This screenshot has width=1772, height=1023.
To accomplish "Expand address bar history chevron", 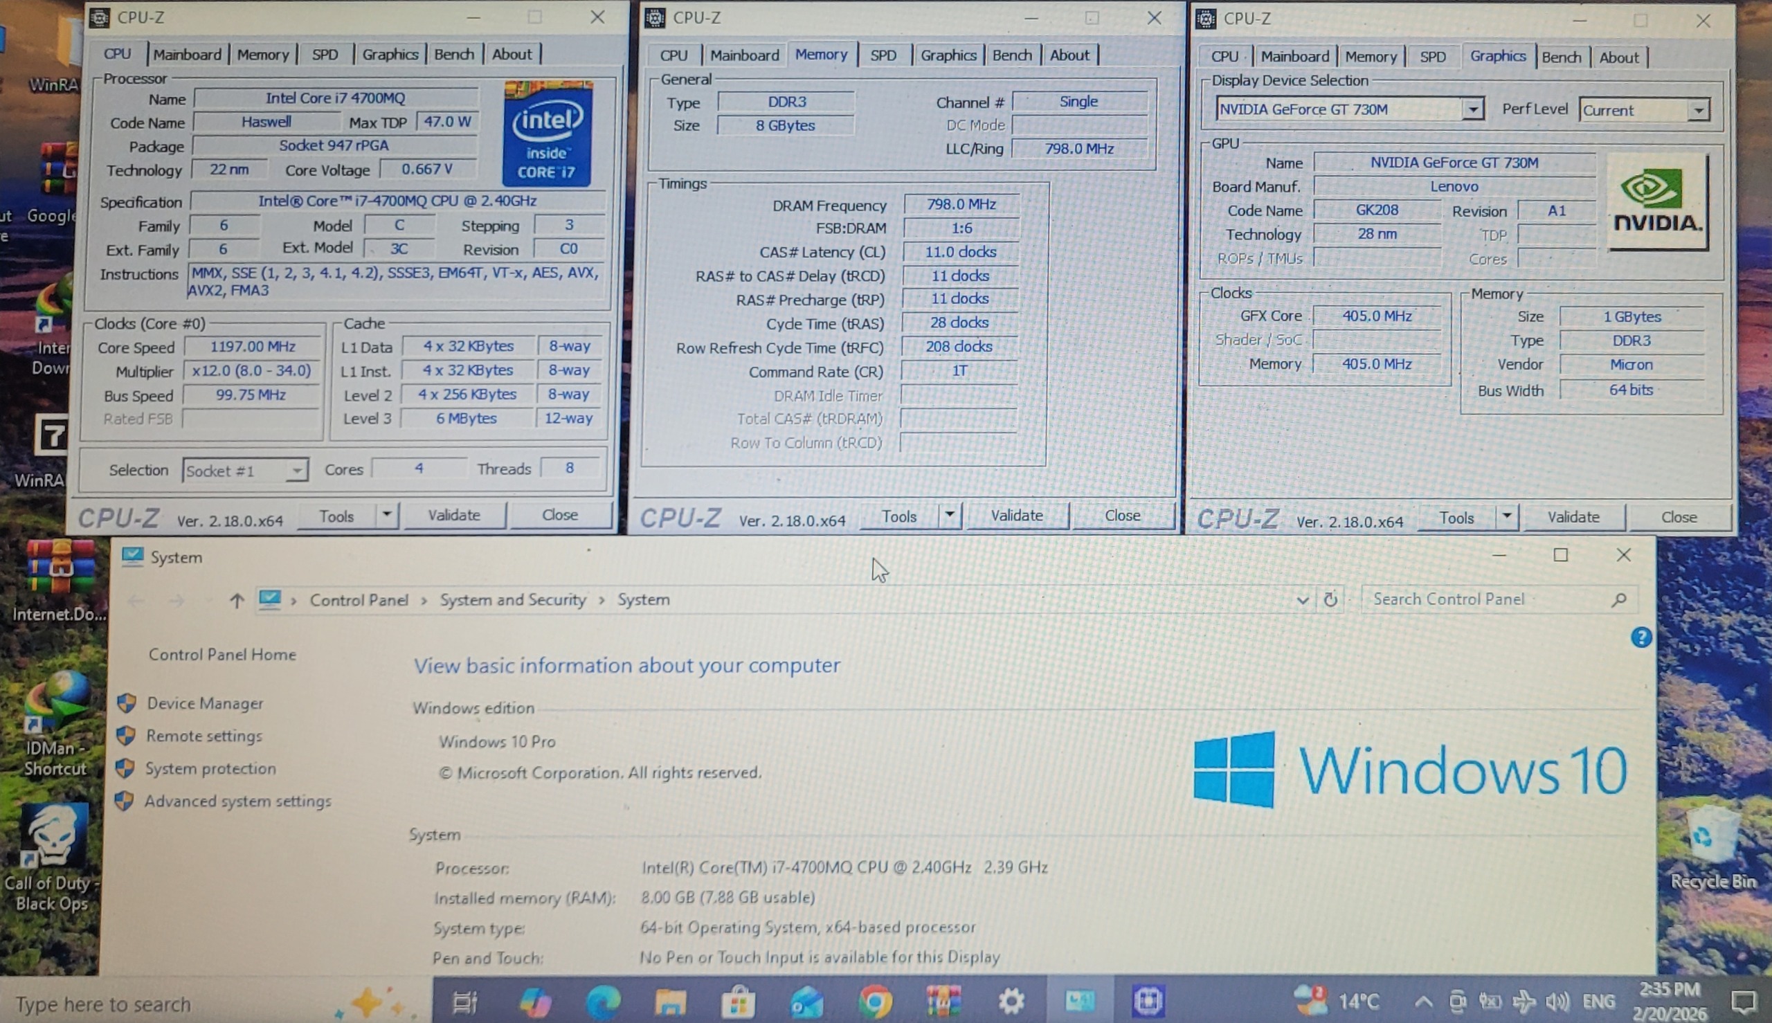I will (x=1301, y=600).
